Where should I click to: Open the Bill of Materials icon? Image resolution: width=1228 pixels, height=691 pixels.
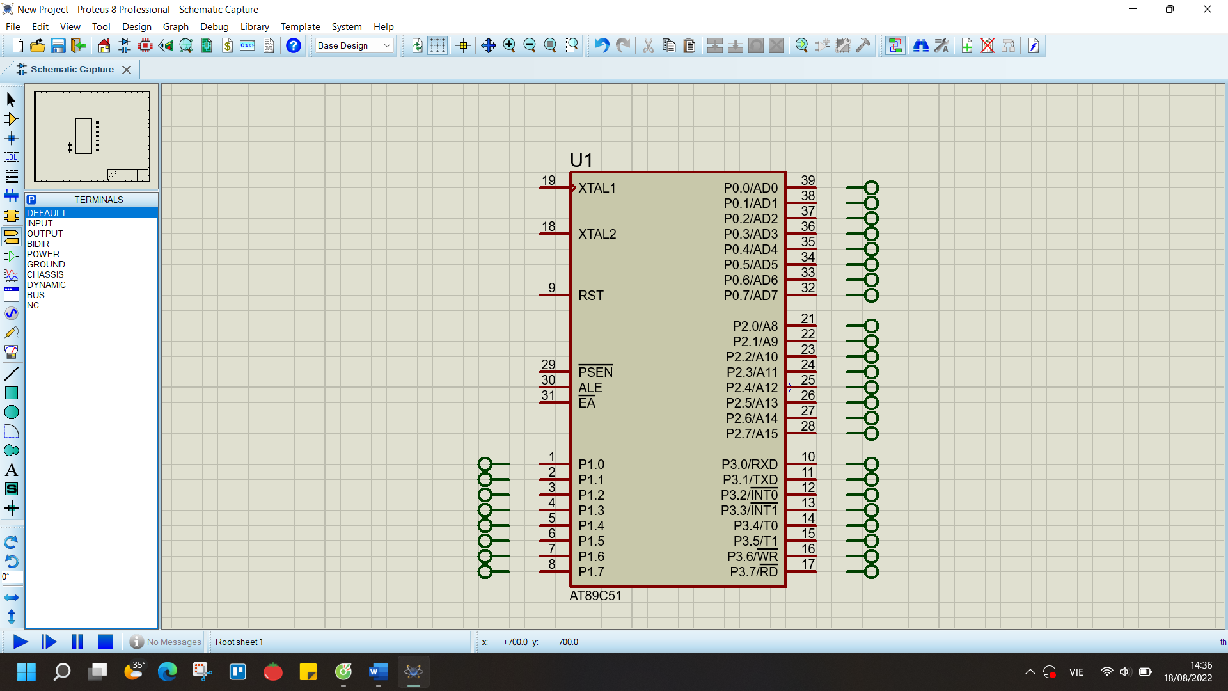click(x=227, y=45)
